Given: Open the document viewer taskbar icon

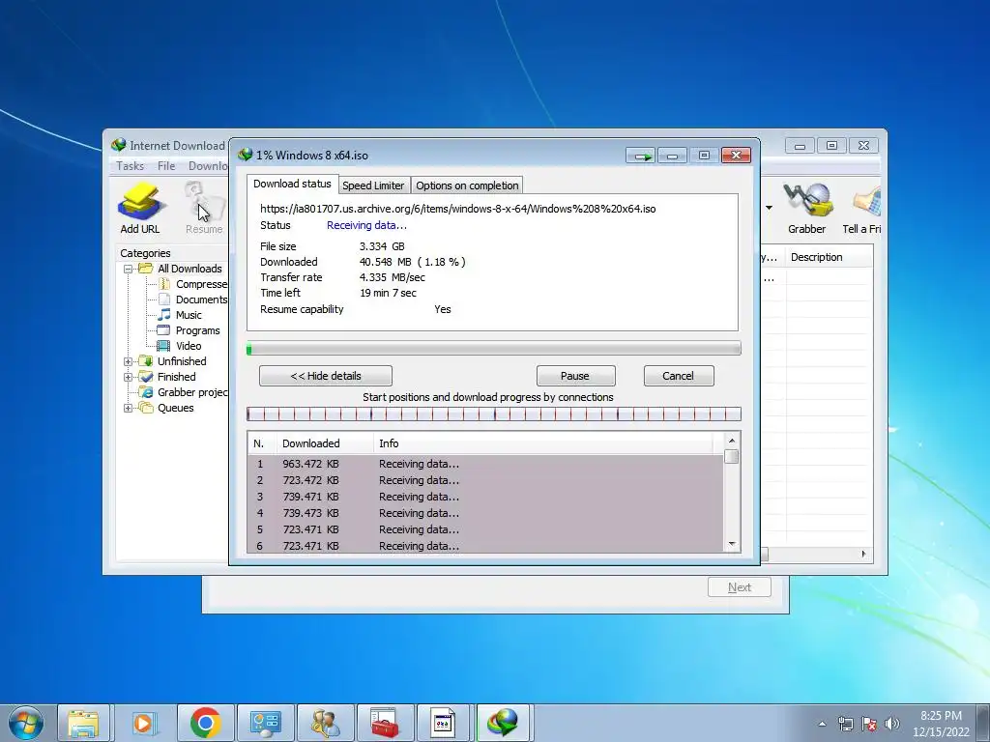Looking at the screenshot, I should click(x=444, y=723).
